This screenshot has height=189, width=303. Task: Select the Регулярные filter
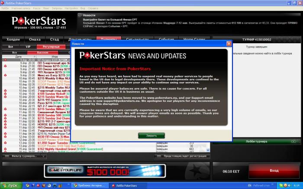(x=51, y=47)
